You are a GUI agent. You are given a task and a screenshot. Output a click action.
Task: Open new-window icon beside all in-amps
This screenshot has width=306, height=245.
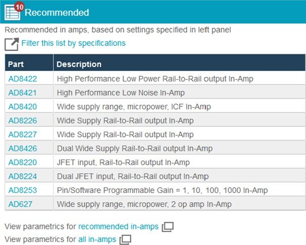pos(125,239)
